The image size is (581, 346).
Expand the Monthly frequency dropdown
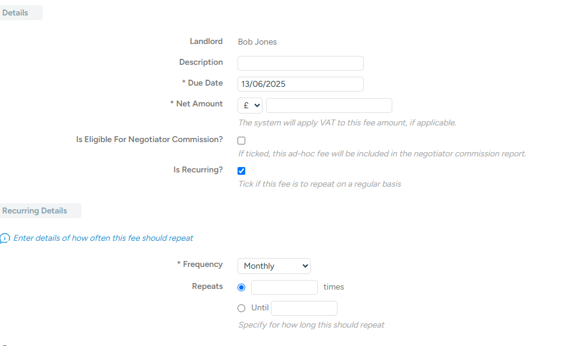(x=274, y=266)
